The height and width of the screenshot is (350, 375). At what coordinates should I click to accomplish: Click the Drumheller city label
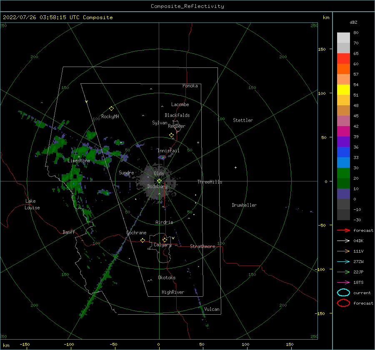244,205
